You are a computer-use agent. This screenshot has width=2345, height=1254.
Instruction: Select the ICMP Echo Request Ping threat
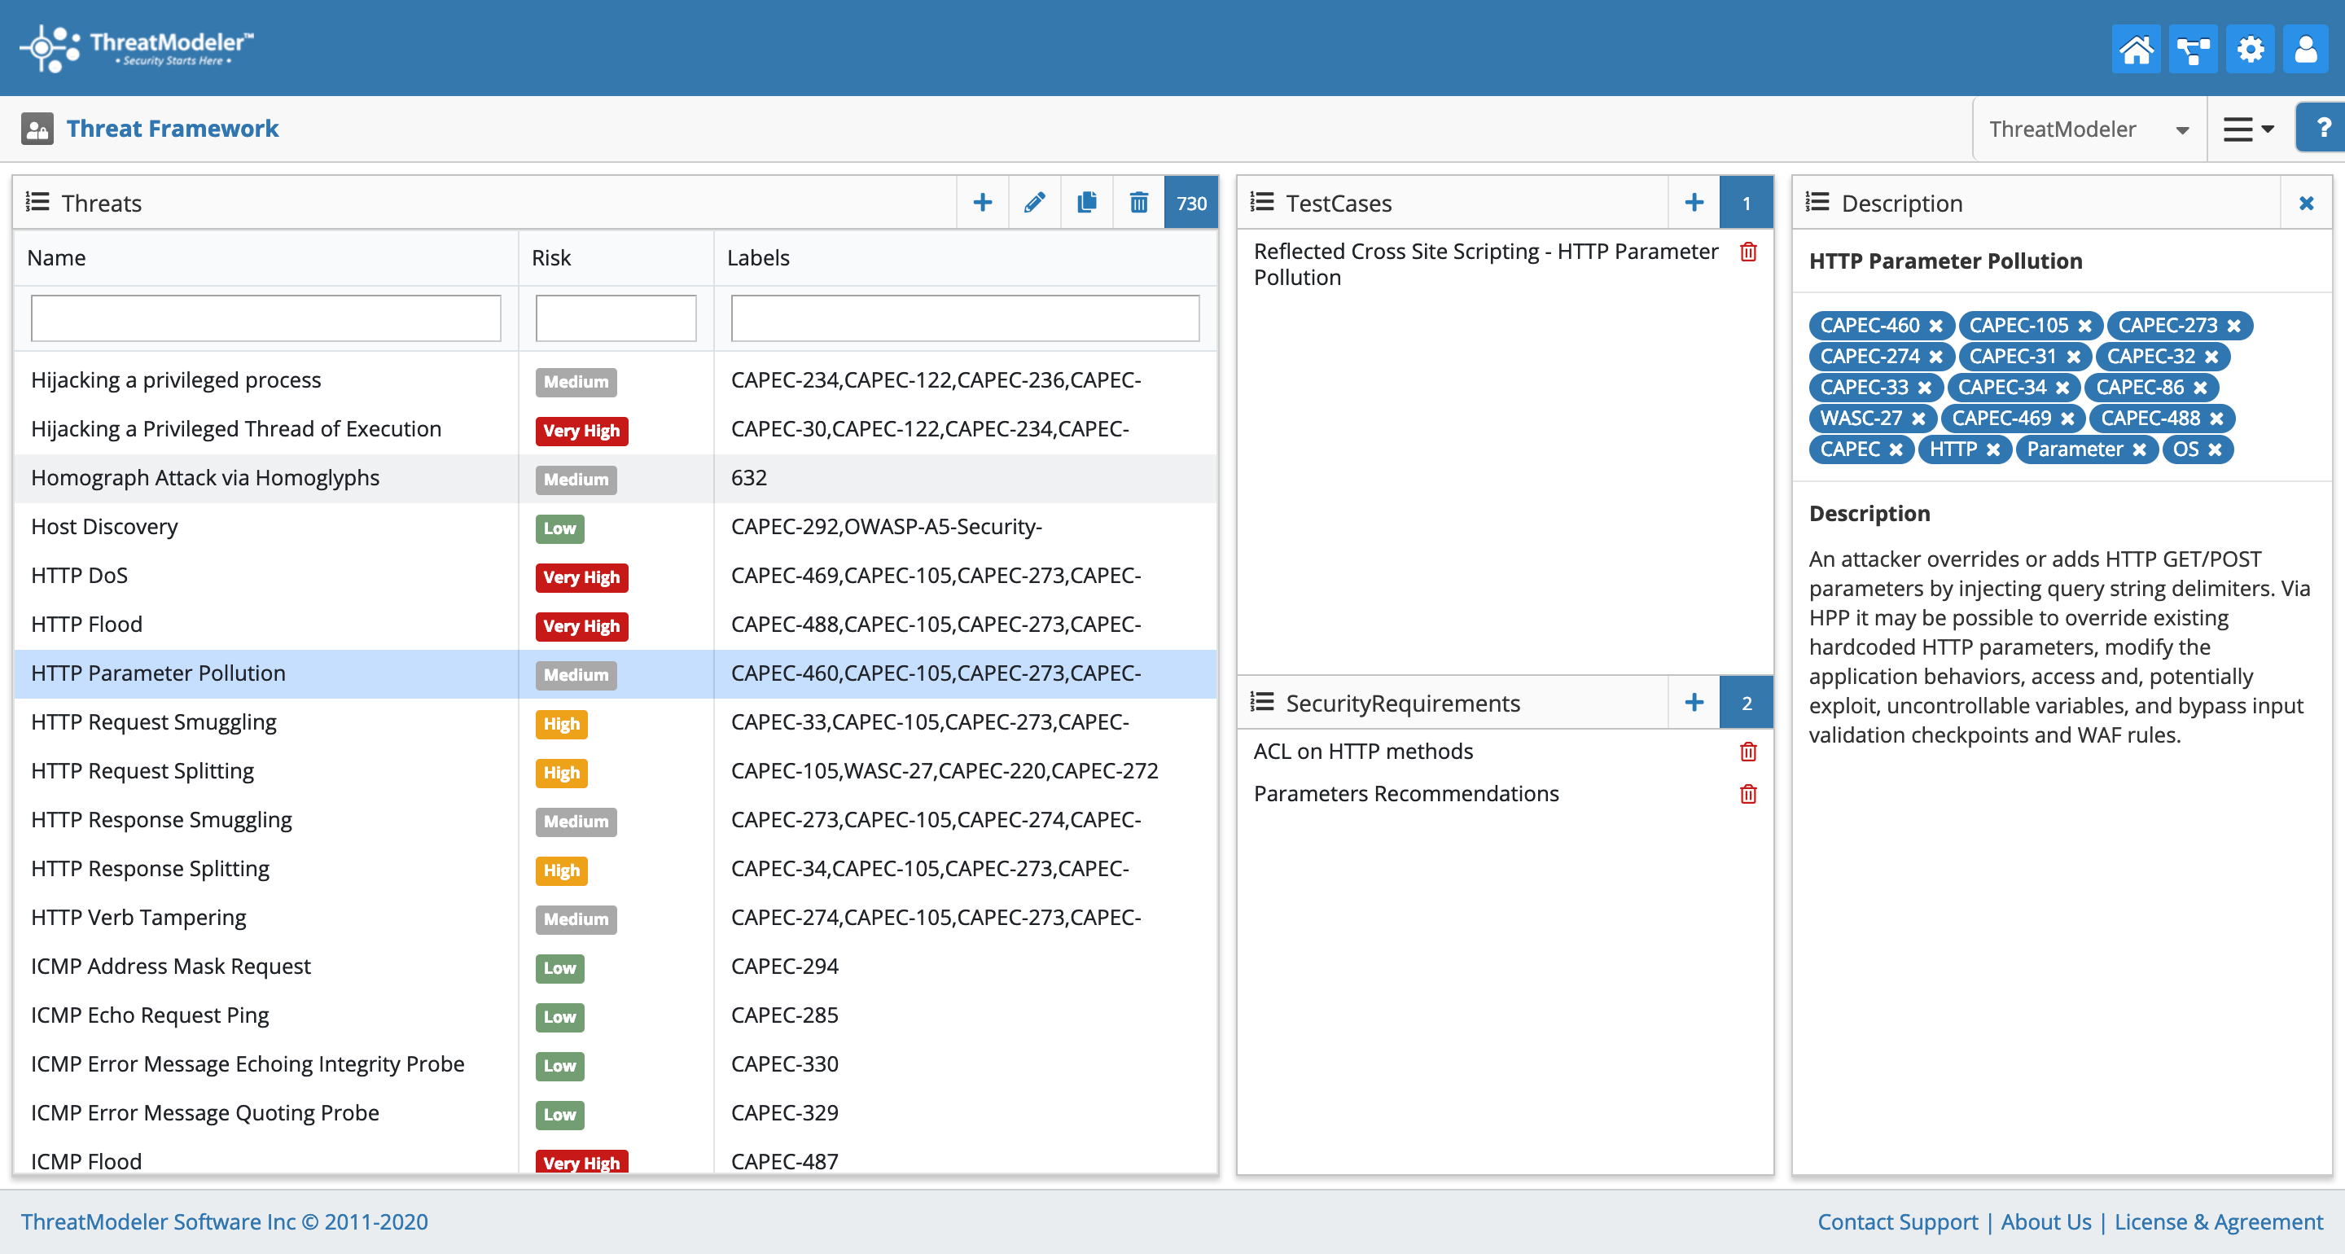click(x=616, y=1016)
